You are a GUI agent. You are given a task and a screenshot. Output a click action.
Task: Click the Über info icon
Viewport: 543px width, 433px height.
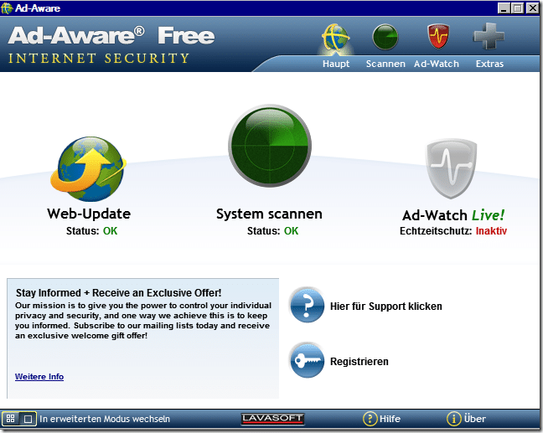coord(453,419)
